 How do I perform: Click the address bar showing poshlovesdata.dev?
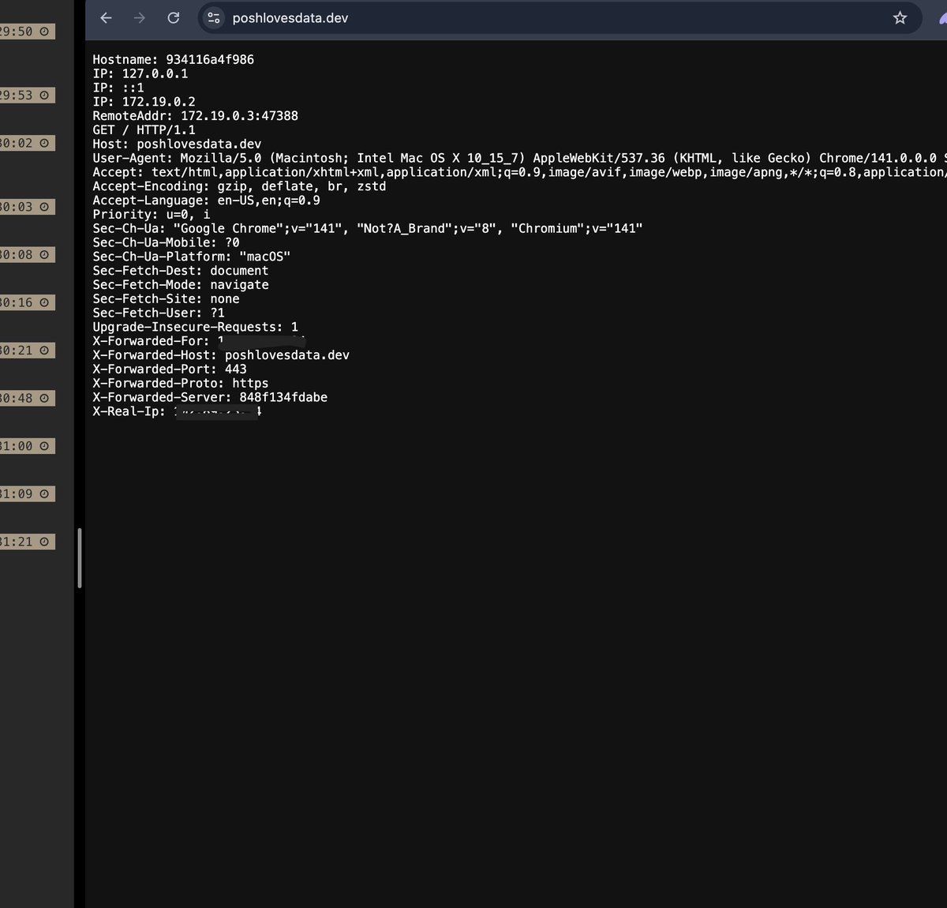[292, 17]
